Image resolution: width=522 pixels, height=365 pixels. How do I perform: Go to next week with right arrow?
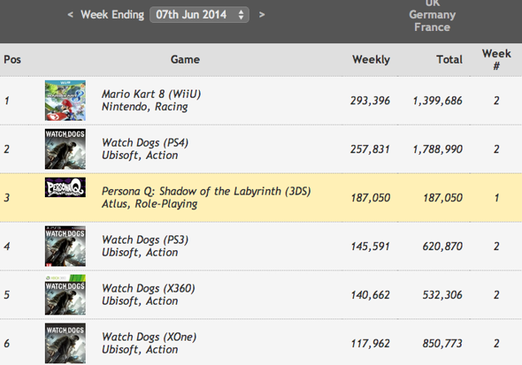262,15
